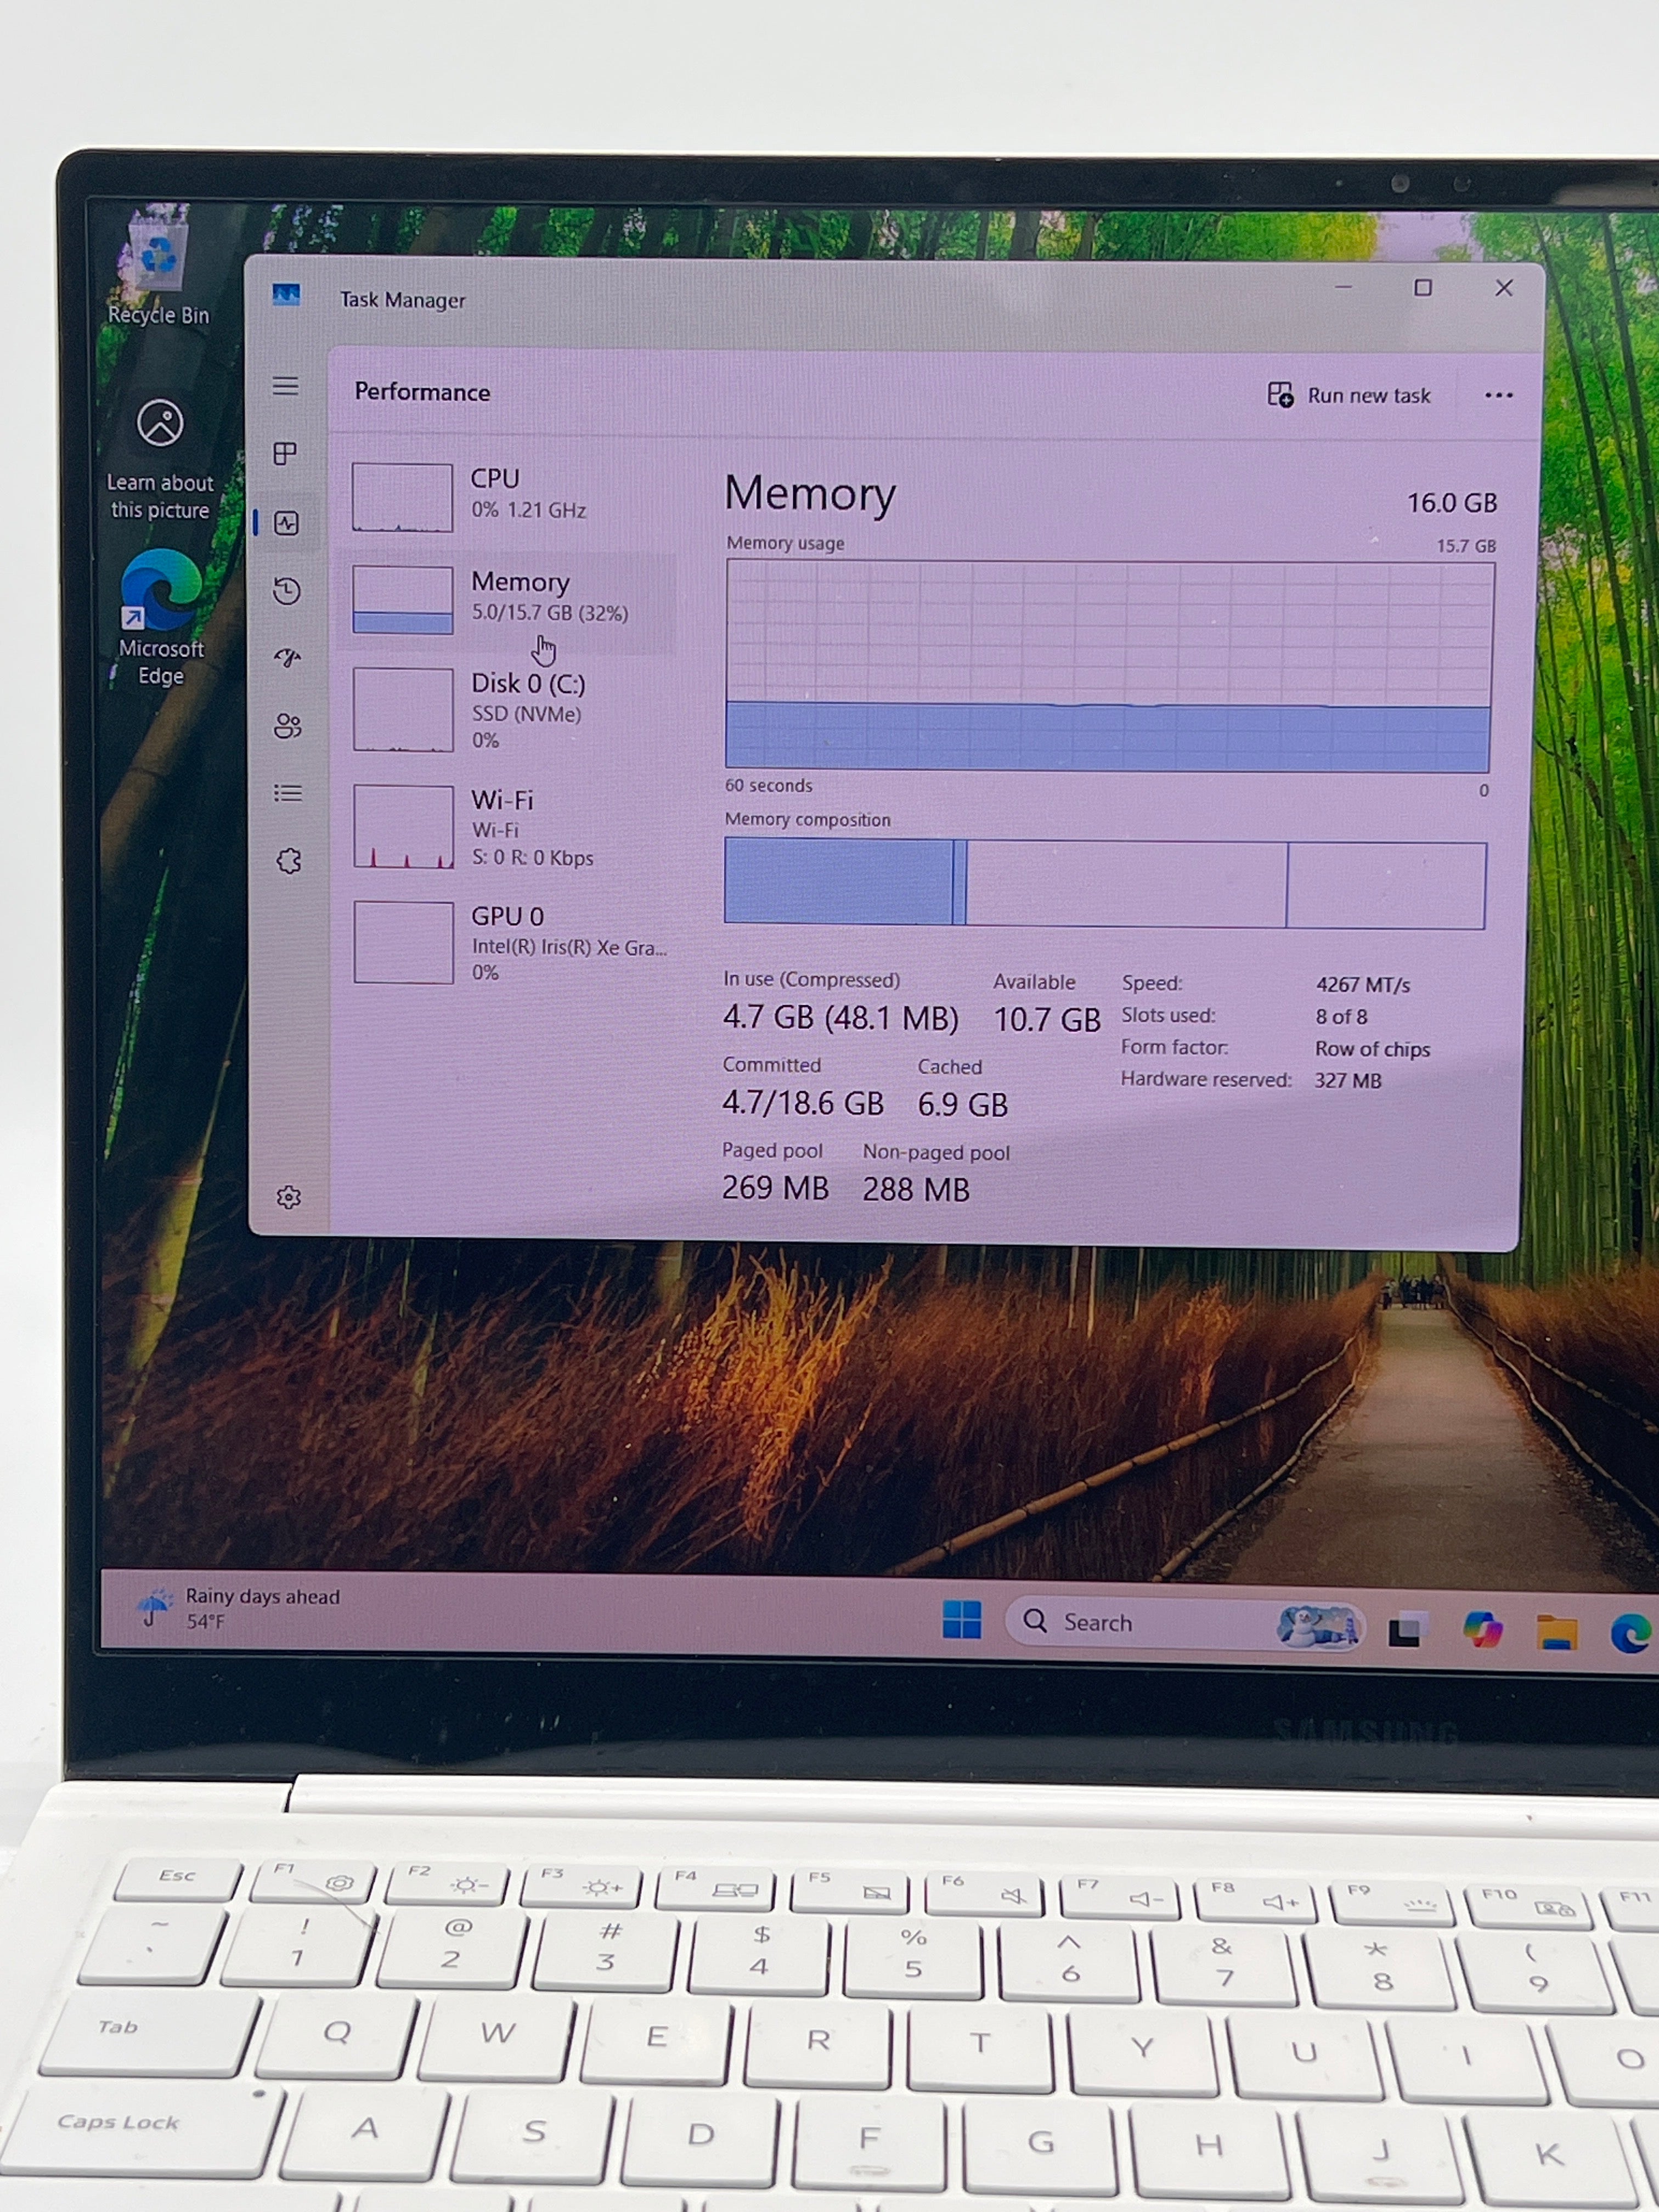1659x2212 pixels.
Task: Open Task Manager Settings gear icon
Action: tap(289, 1197)
